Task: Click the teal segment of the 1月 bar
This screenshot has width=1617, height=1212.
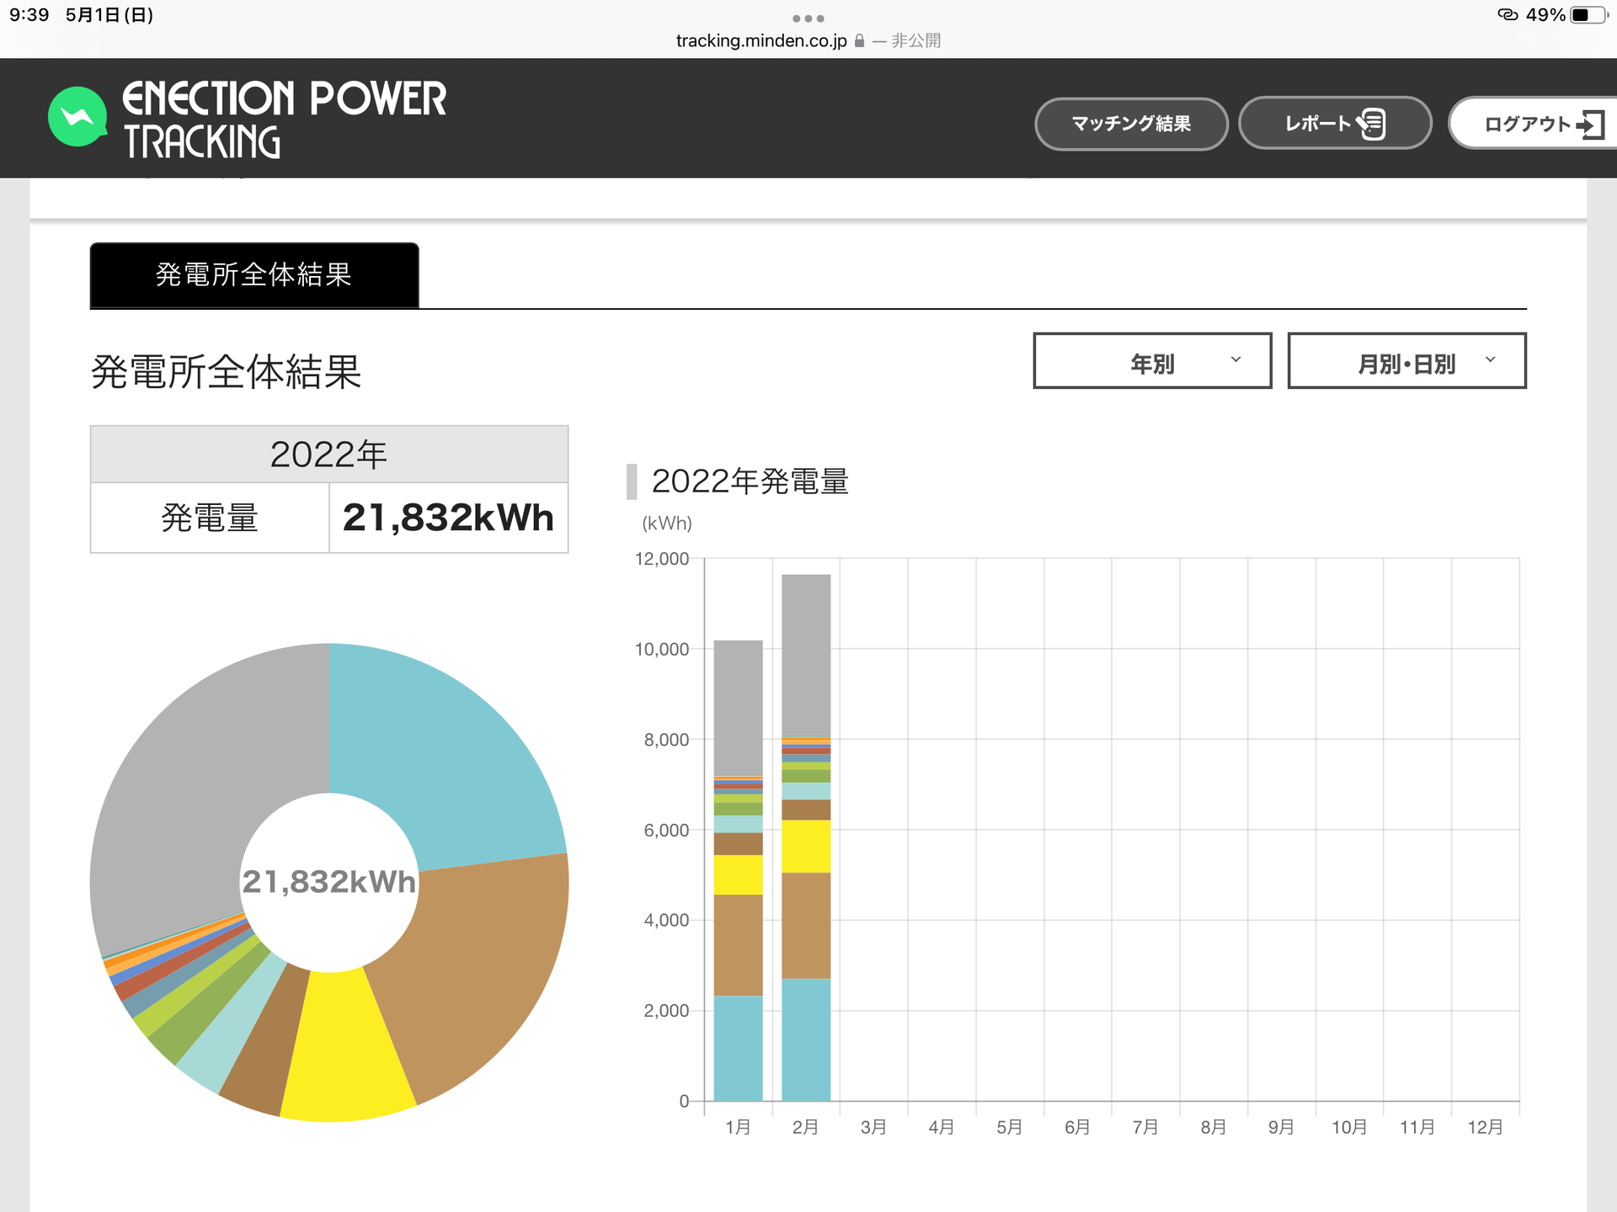Action: [738, 1049]
